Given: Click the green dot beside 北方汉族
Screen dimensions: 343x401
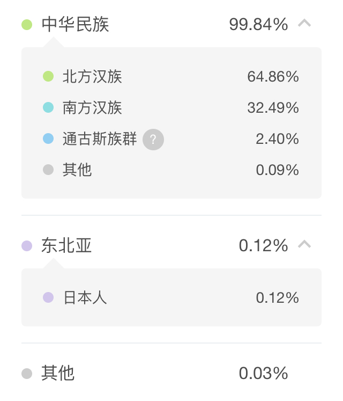Looking at the screenshot, I should point(48,76).
